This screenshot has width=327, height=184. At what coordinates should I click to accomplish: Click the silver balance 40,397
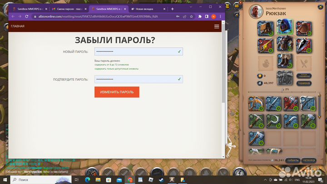tap(268, 83)
